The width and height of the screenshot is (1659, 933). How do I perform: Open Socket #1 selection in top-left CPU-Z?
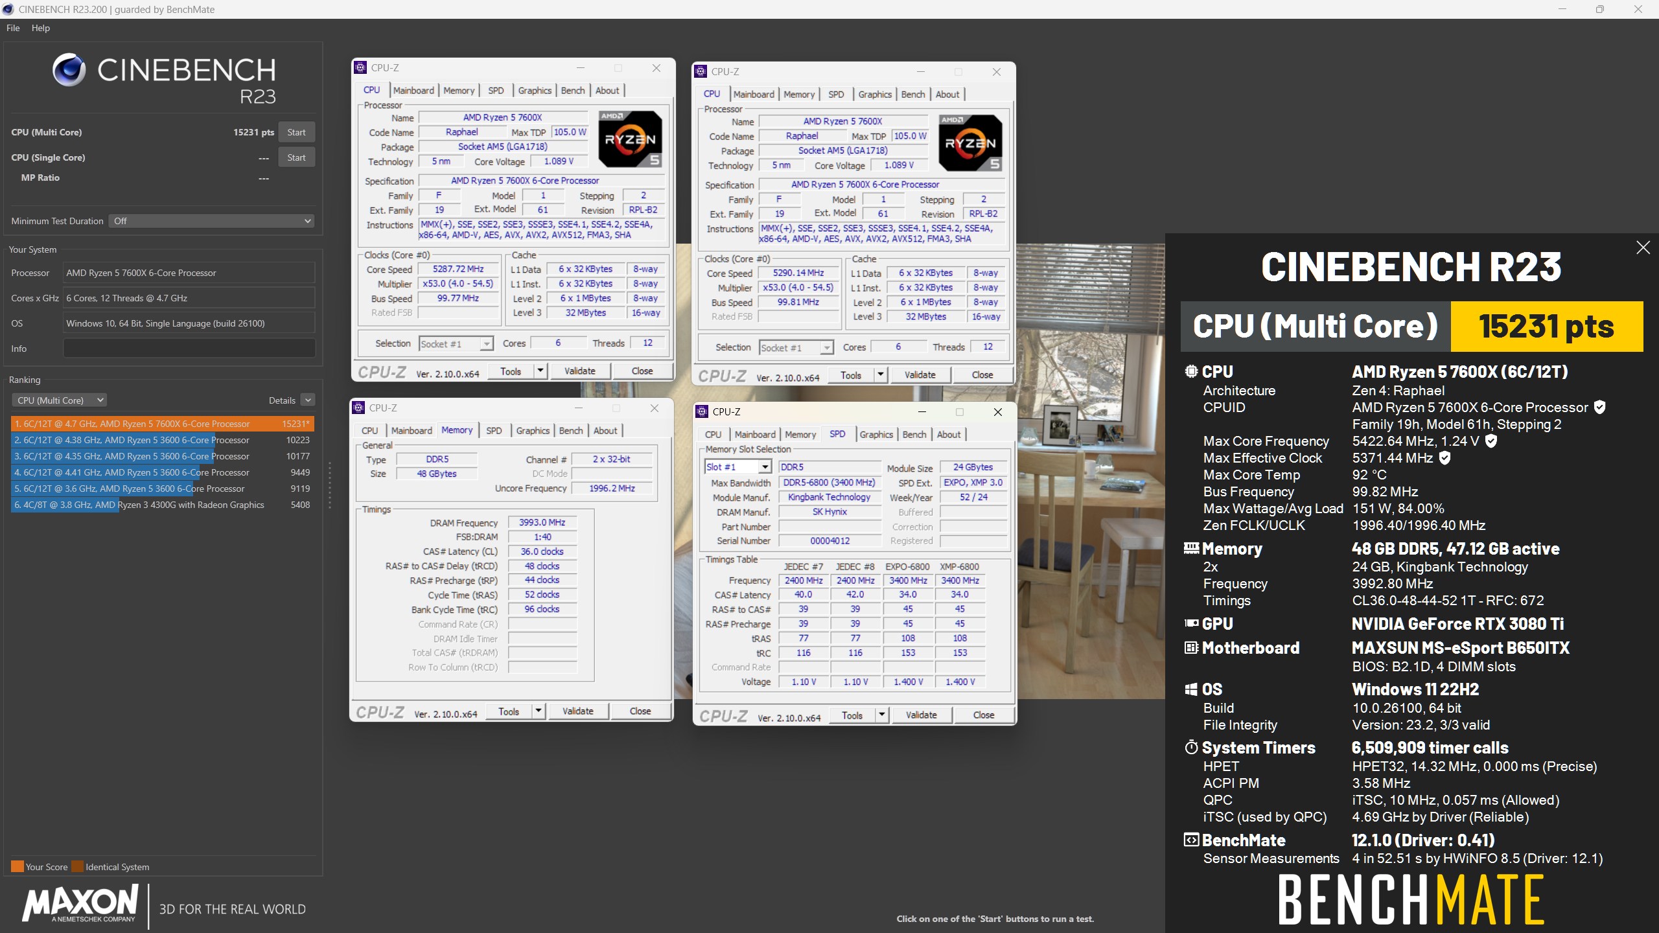coord(456,343)
